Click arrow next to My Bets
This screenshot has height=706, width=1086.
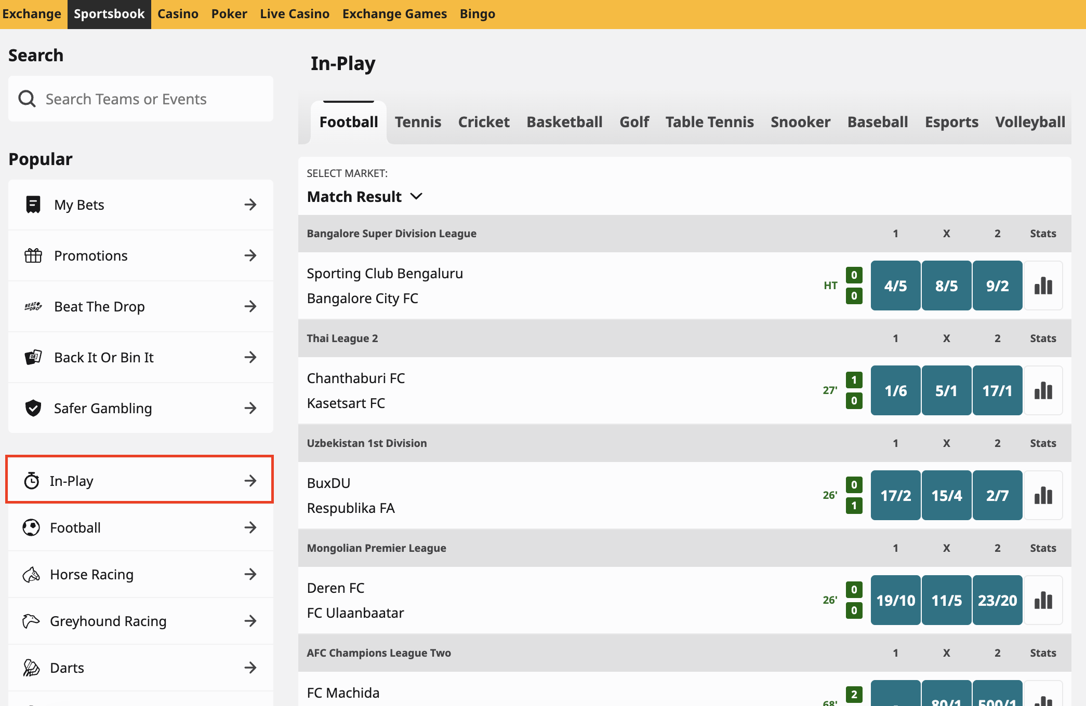point(250,205)
